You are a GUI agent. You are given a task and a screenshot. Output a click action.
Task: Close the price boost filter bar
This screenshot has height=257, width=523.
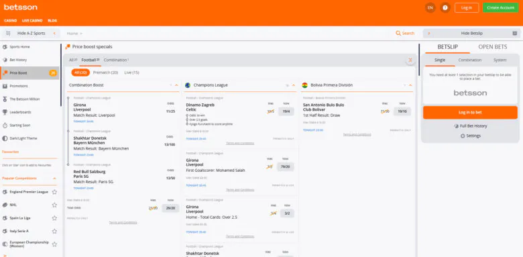tap(410, 60)
